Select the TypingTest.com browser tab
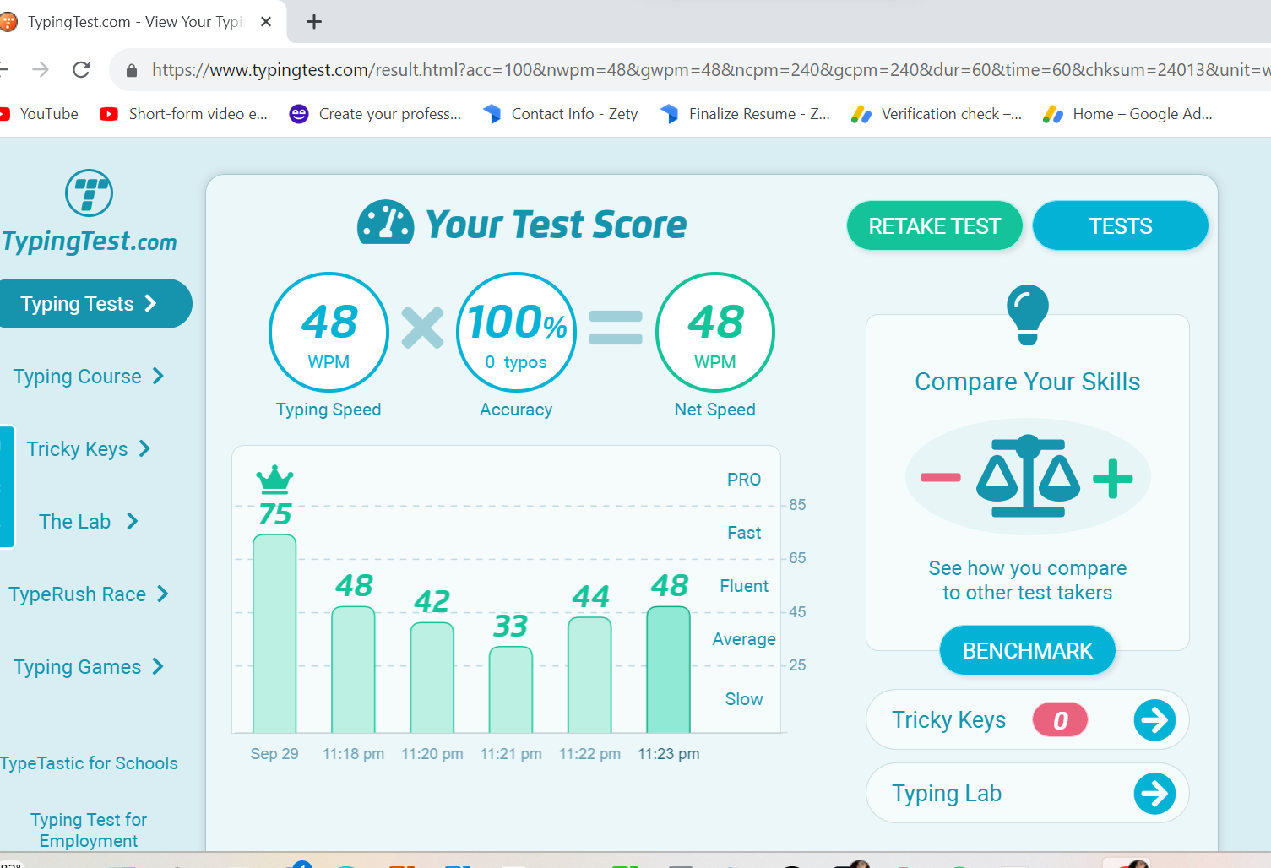The height and width of the screenshot is (868, 1271). coord(135,22)
